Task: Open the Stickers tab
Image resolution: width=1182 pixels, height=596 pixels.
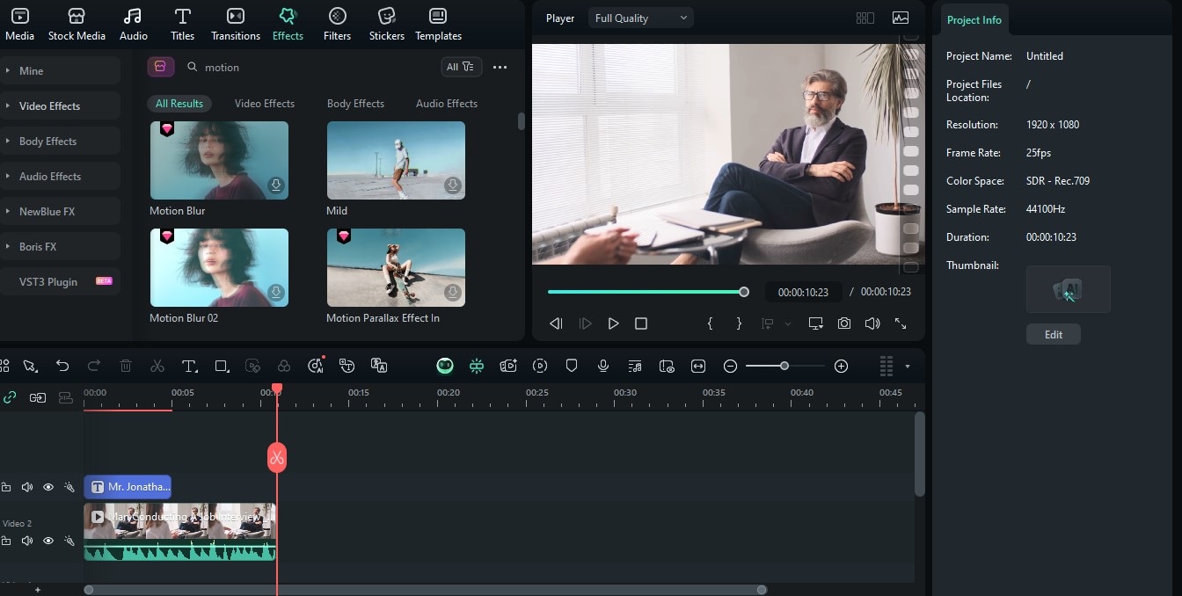Action: 387,24
